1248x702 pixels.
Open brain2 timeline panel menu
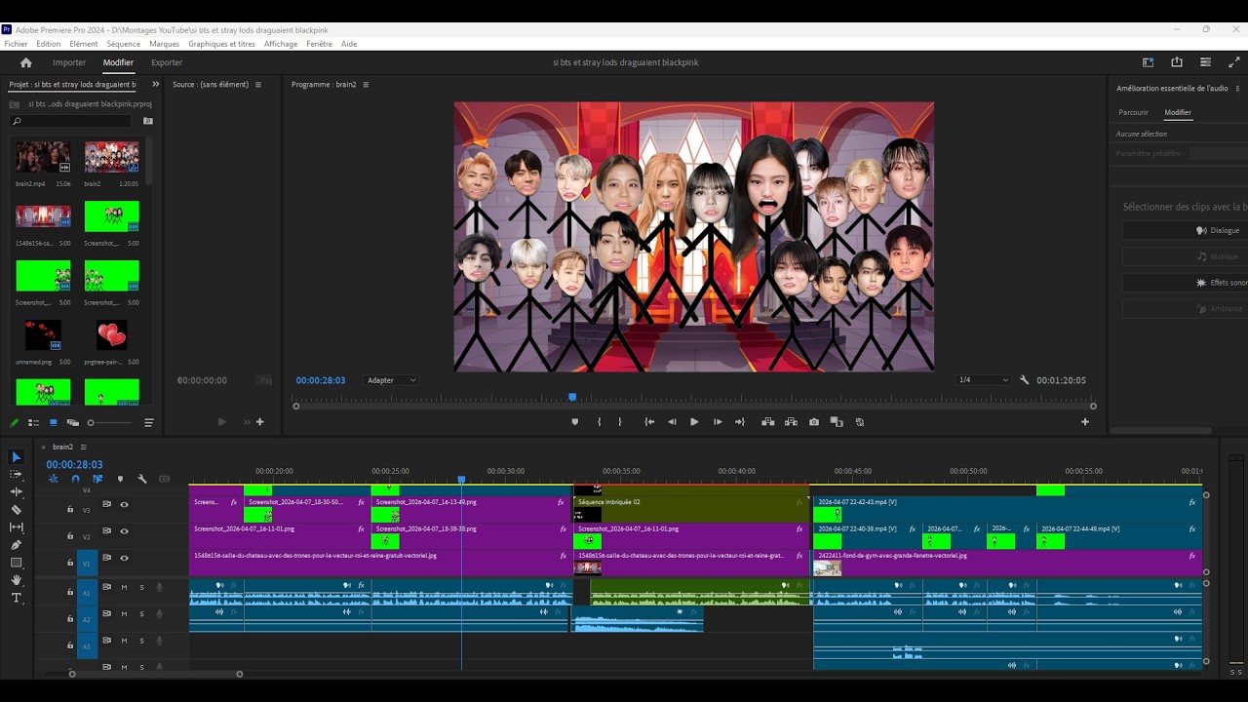pyautogui.click(x=83, y=447)
